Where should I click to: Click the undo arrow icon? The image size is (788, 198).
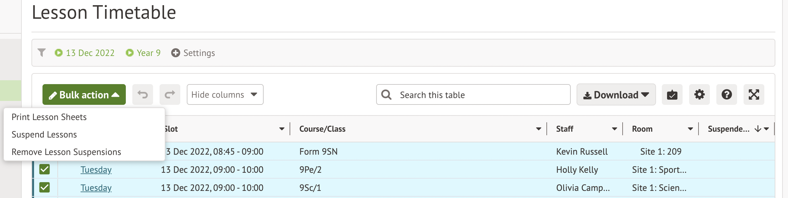[142, 94]
